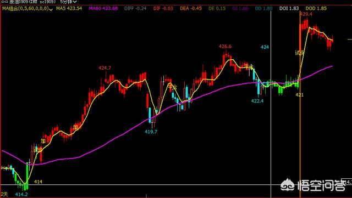The width and height of the screenshot is (352, 198).
Task: Click the 414.2 lowest price label
Action: pos(21,194)
